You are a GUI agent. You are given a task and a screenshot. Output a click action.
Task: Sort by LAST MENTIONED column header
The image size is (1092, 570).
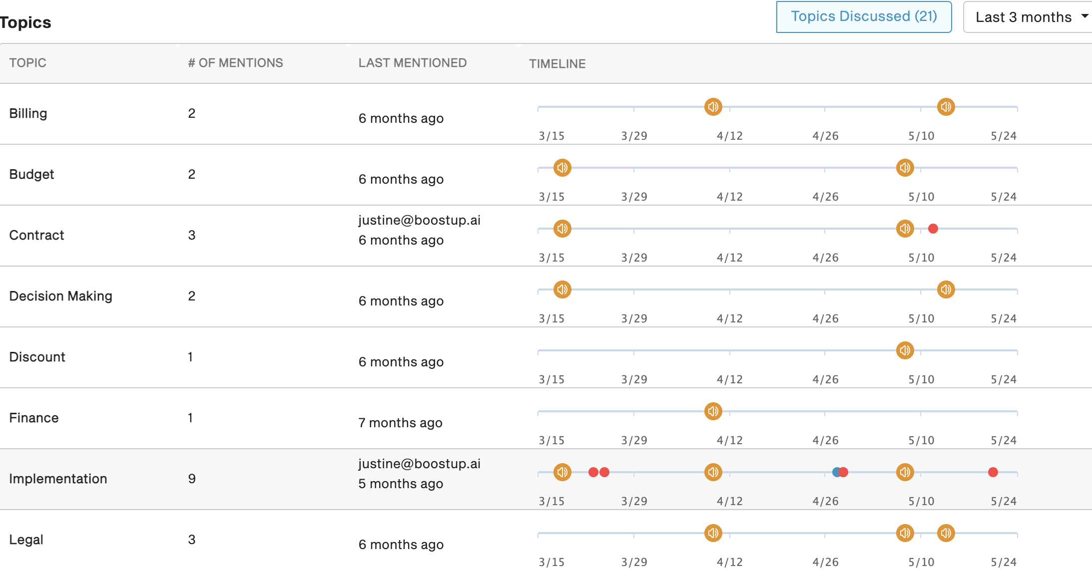(412, 63)
